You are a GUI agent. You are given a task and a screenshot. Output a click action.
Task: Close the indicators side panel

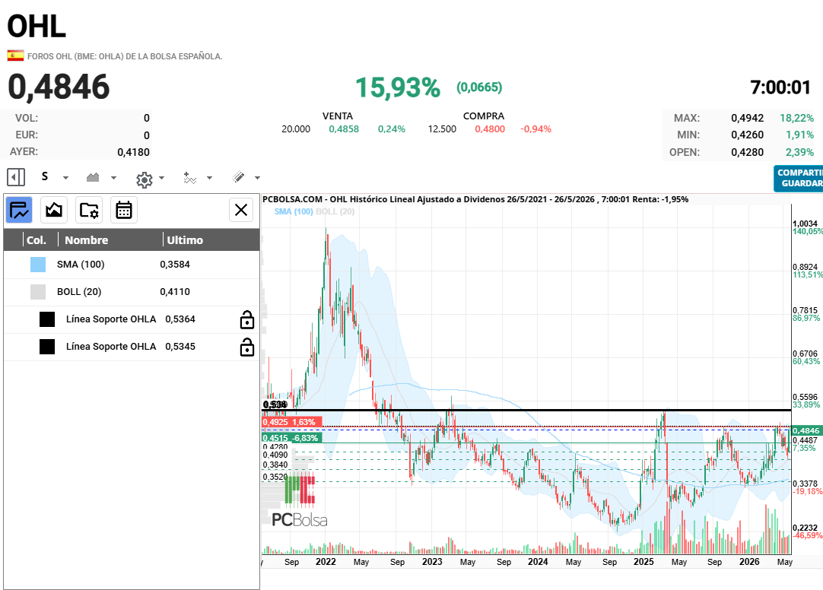click(241, 211)
